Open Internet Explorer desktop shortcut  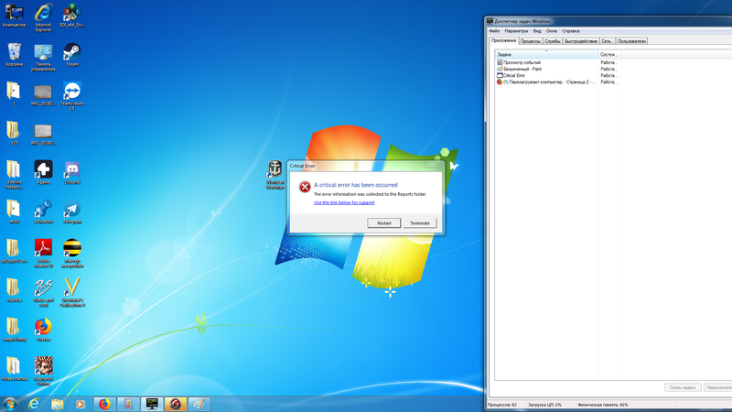click(x=43, y=17)
